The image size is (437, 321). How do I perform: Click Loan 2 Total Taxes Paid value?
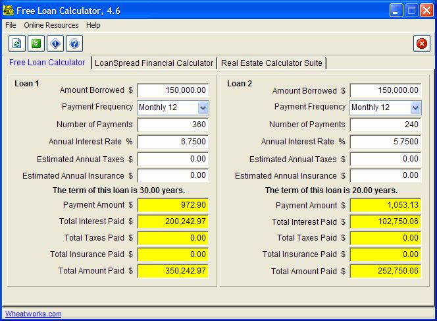tap(386, 238)
